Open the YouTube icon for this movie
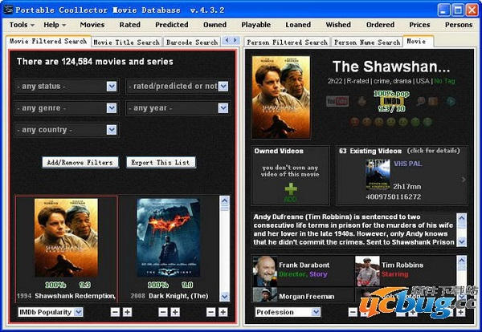 (x=337, y=101)
